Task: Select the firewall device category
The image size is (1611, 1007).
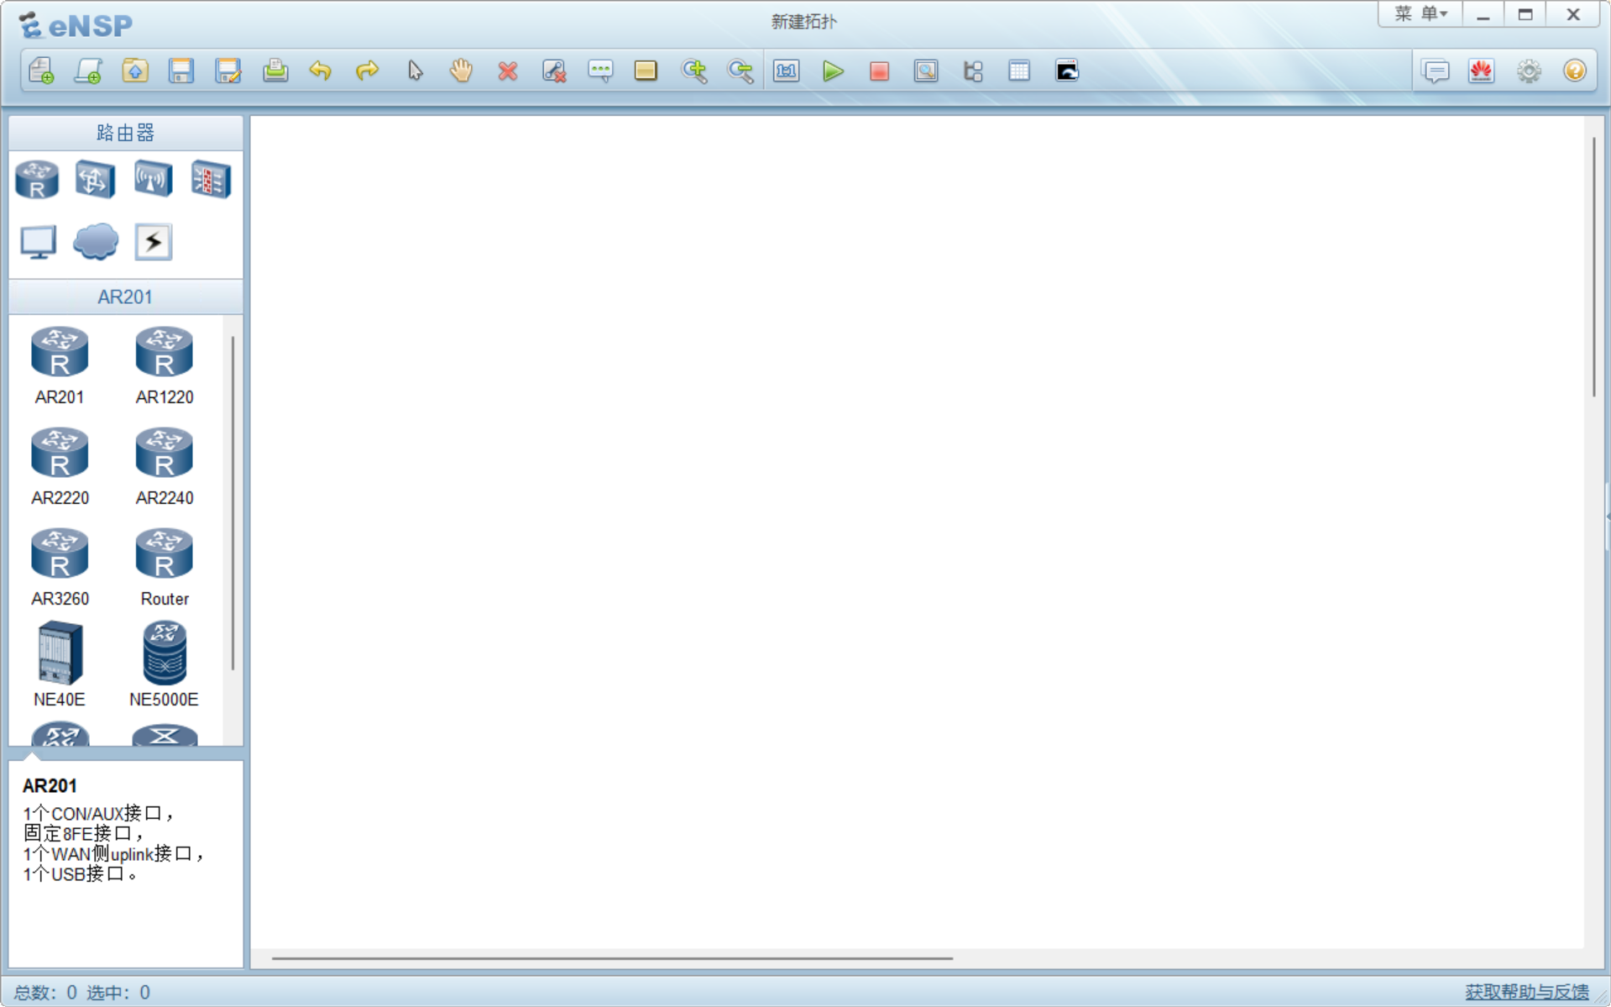Action: pyautogui.click(x=211, y=180)
